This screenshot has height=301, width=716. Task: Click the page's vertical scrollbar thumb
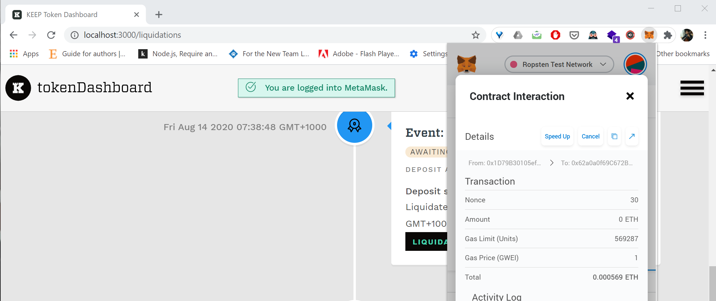coord(712,284)
